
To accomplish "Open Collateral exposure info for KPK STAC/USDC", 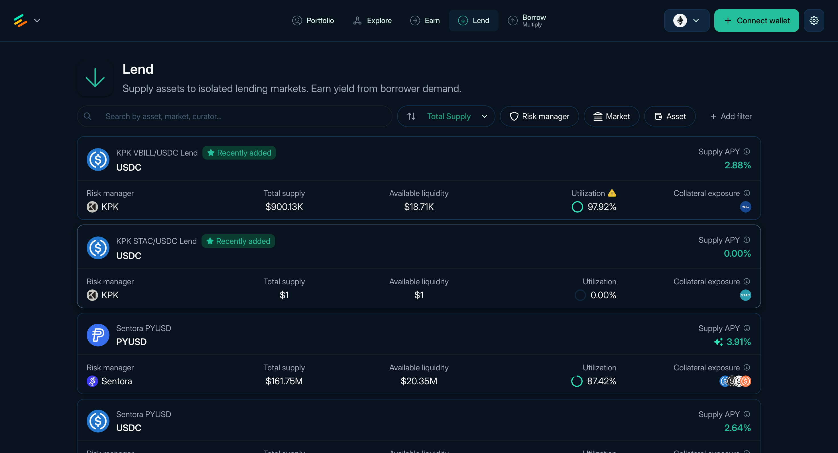I will [747, 281].
